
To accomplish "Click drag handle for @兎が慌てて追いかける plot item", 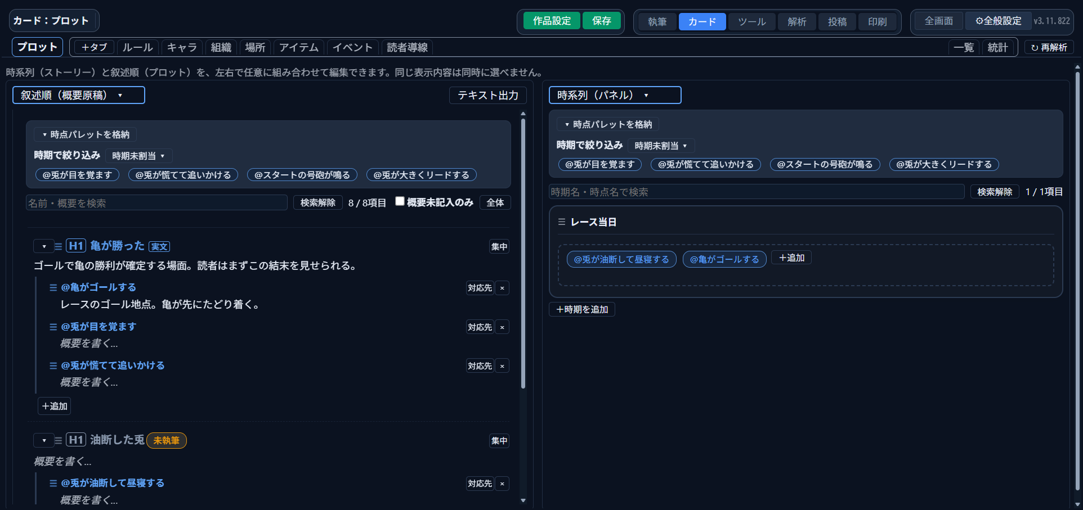I will (53, 365).
